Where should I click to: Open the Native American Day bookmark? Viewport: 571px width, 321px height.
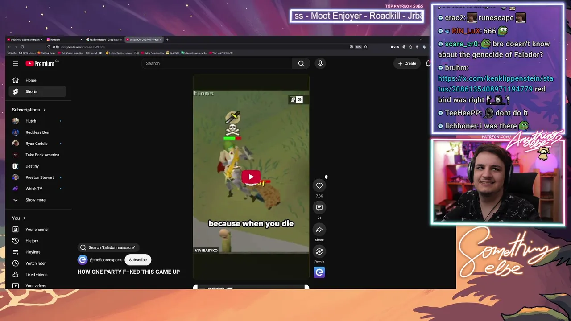[153, 53]
